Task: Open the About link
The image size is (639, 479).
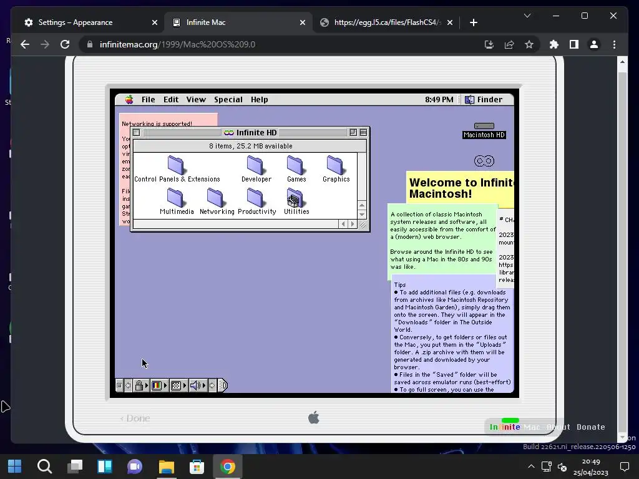Action: click(x=559, y=427)
